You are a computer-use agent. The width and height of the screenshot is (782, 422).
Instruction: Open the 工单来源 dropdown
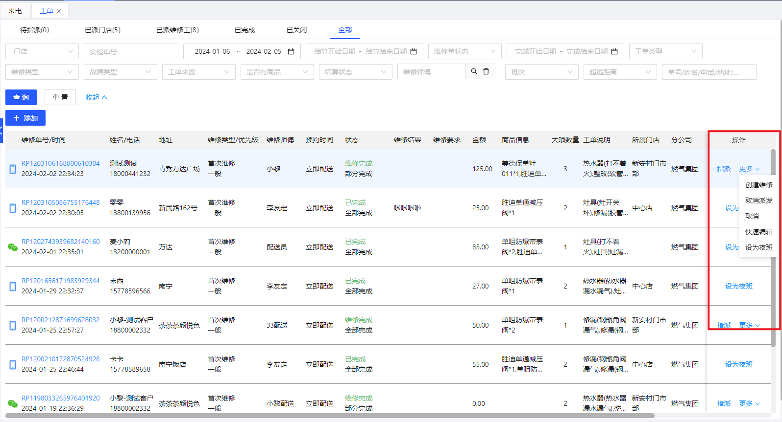click(x=199, y=72)
